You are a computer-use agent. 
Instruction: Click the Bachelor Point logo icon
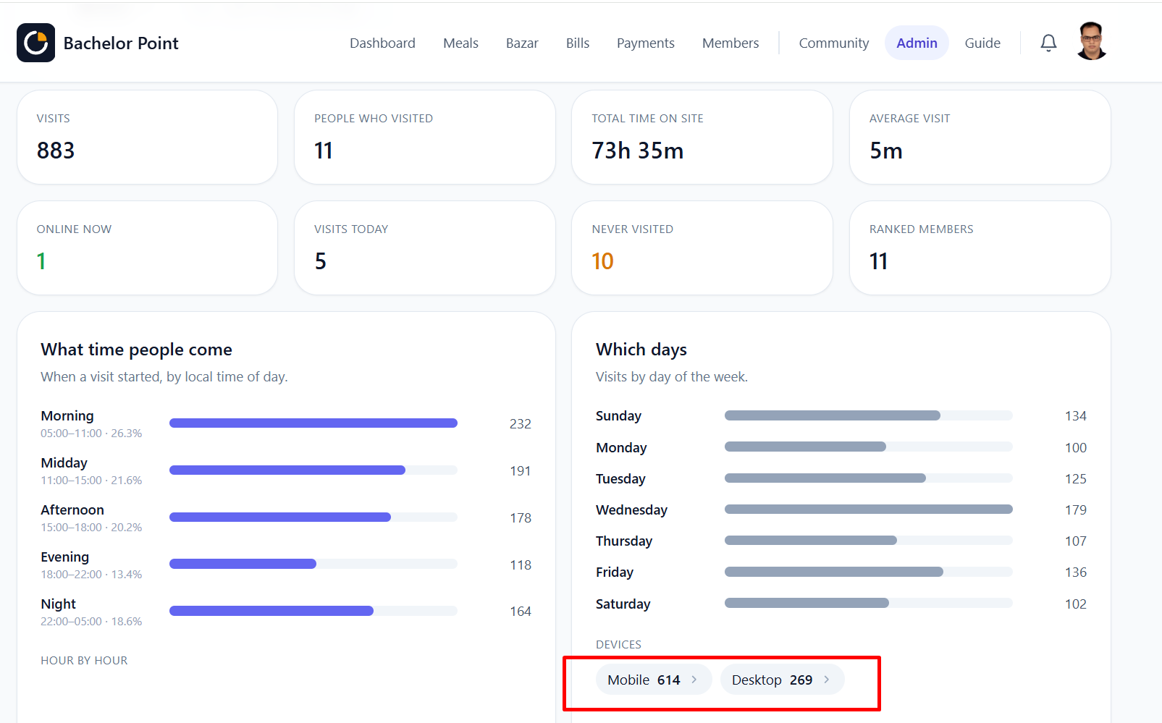pos(35,43)
